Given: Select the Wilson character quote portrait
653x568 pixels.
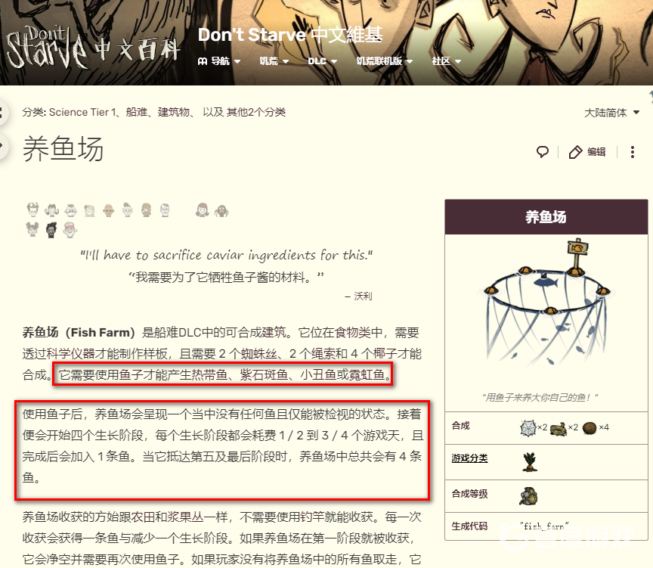Looking at the screenshot, I should pos(33,210).
